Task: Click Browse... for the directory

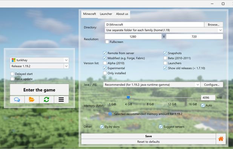Action: click(x=213, y=25)
